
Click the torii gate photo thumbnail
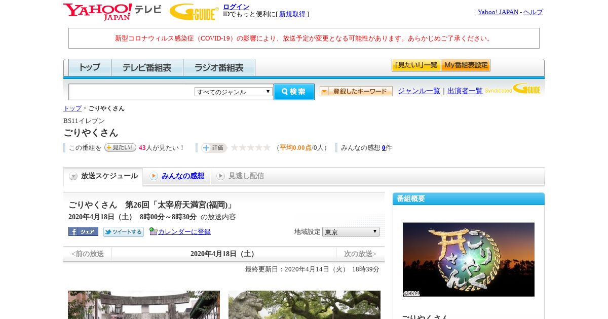144,305
